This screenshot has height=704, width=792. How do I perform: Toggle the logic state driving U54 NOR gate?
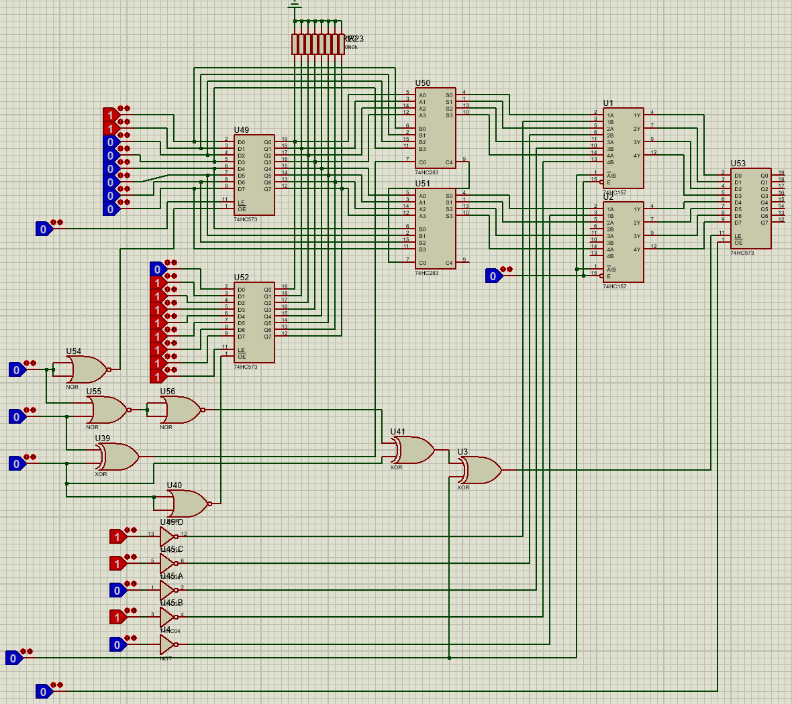click(17, 369)
